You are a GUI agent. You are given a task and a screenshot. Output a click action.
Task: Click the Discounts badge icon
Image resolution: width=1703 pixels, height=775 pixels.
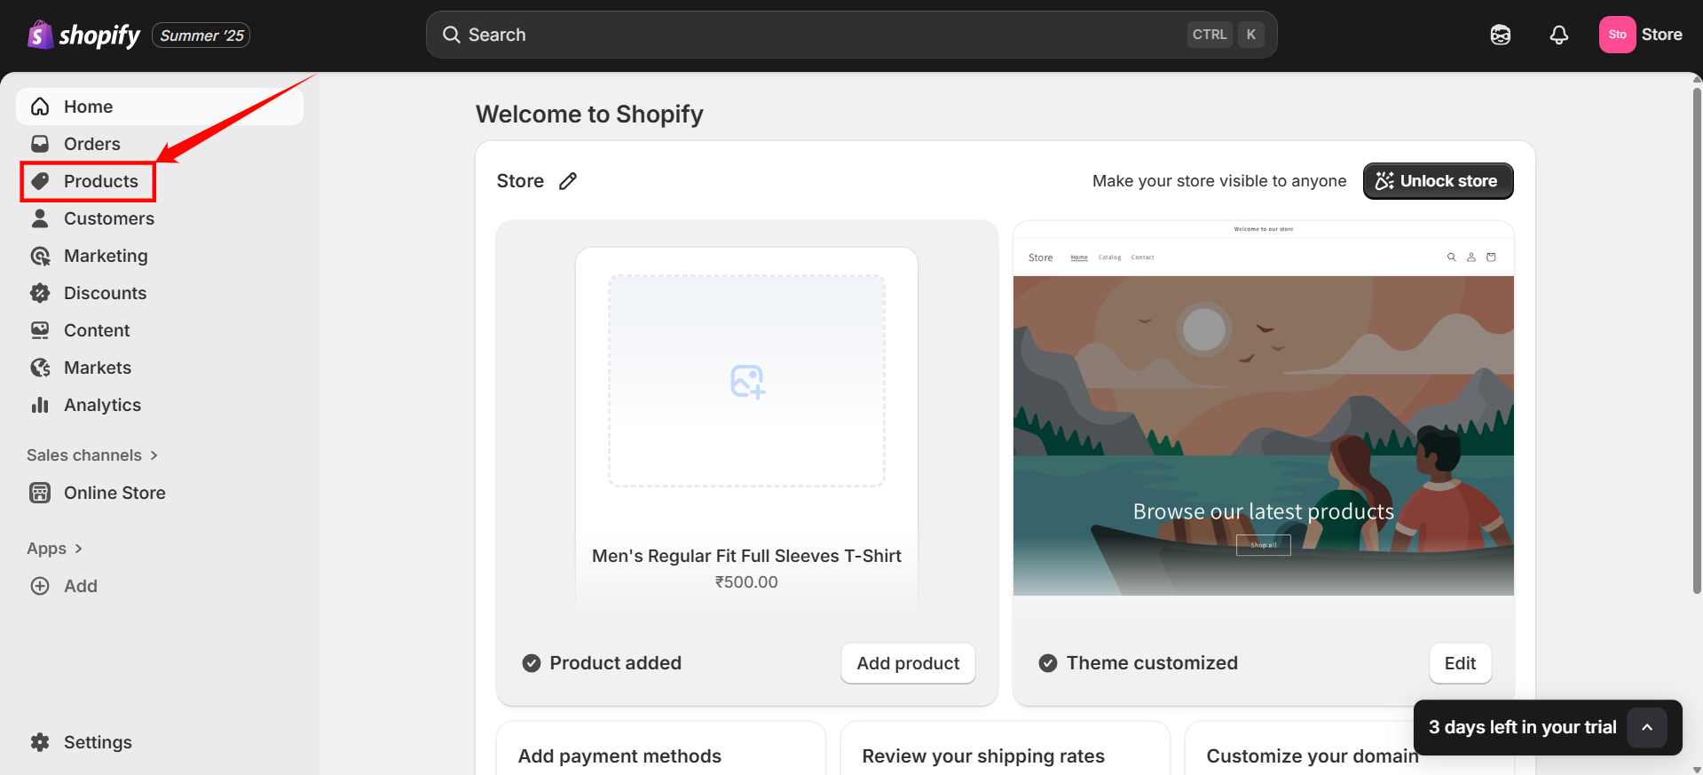40,293
